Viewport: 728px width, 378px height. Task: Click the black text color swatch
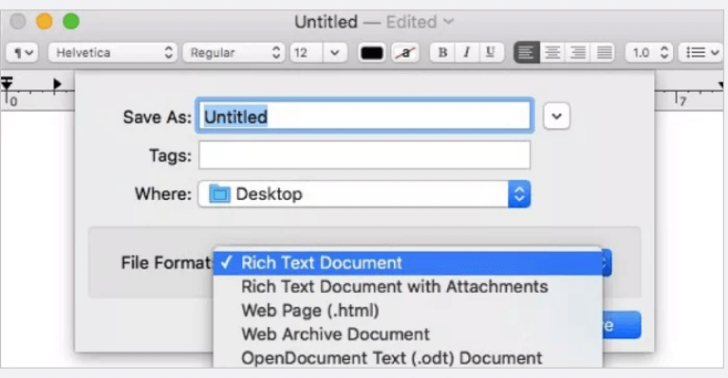click(372, 53)
